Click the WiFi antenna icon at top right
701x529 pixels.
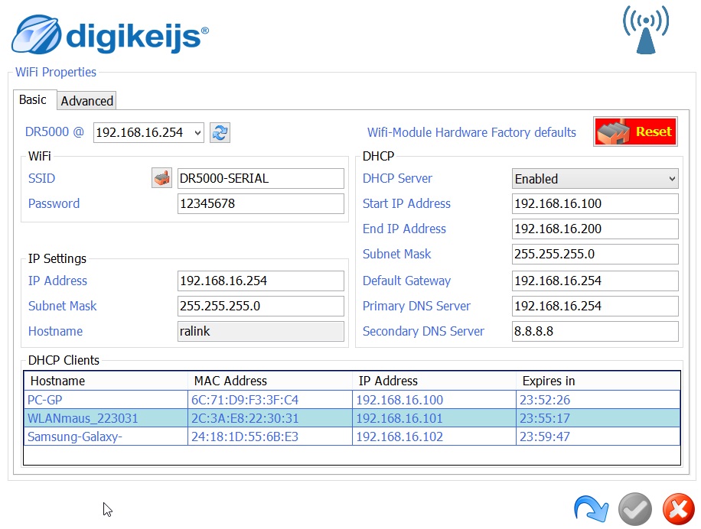pyautogui.click(x=646, y=30)
